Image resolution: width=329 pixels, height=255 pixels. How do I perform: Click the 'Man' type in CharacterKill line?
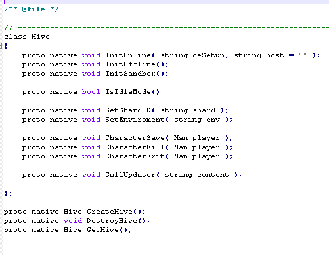pos(181,147)
